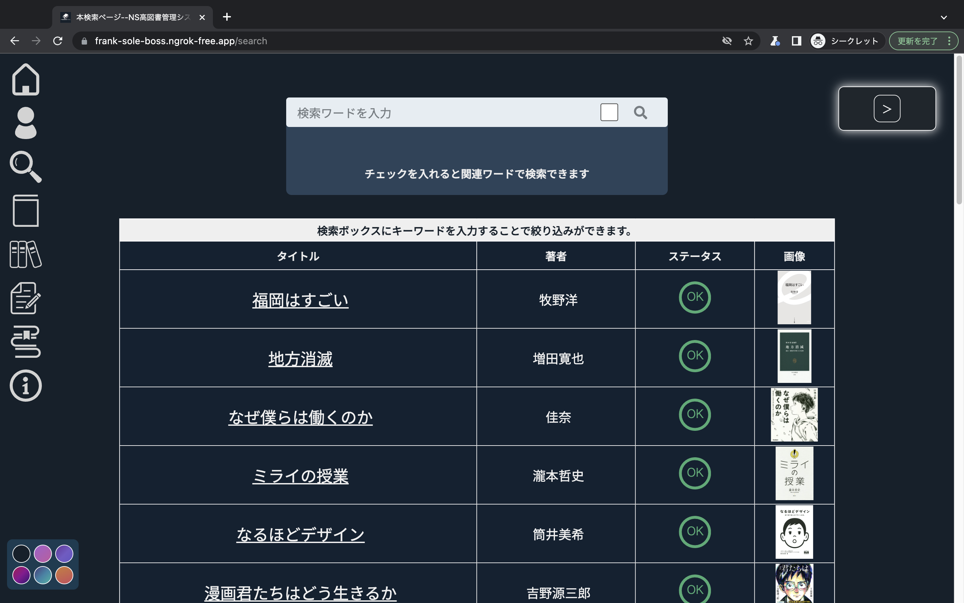Open the ミライの授業 book link
Screen dimensions: 964x603
click(x=300, y=476)
